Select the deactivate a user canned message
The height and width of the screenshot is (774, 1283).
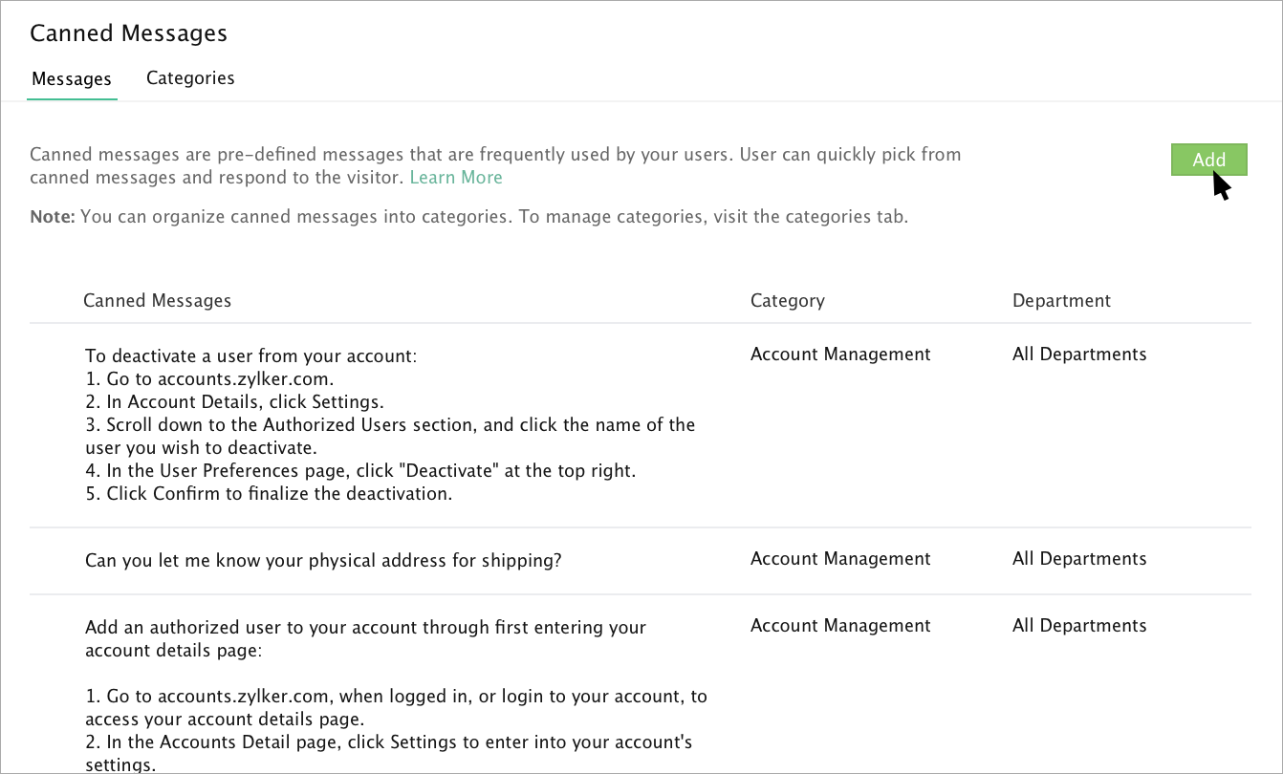pos(251,356)
